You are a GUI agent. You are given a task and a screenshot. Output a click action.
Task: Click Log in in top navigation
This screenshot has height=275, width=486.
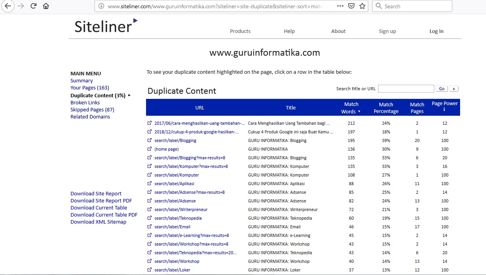click(437, 31)
